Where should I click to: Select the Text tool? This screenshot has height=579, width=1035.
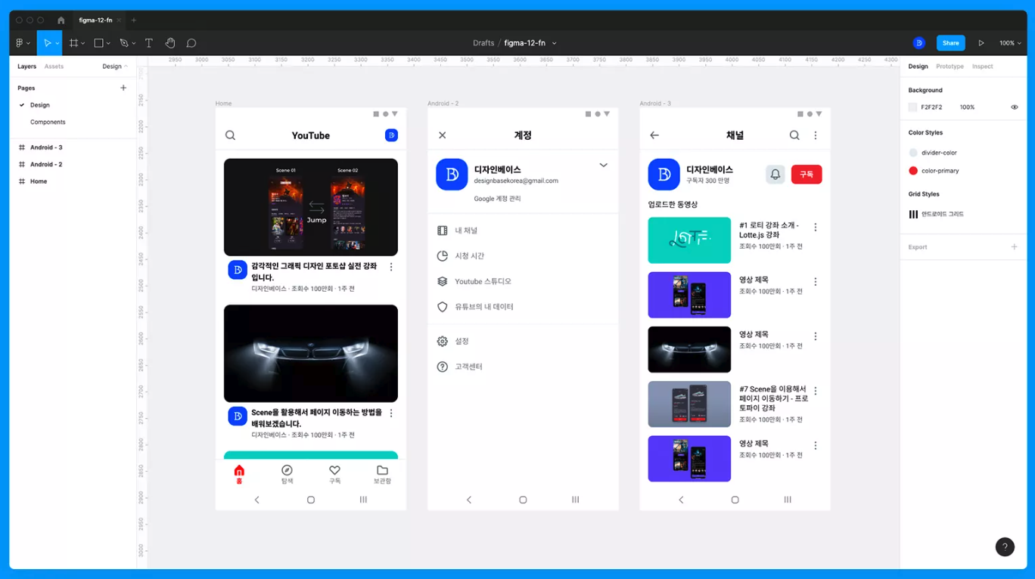click(x=148, y=43)
